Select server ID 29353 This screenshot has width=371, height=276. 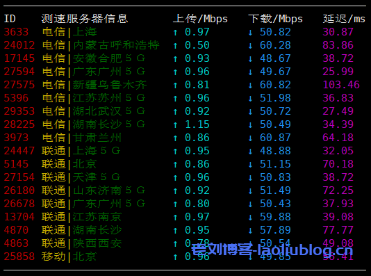[19, 111]
